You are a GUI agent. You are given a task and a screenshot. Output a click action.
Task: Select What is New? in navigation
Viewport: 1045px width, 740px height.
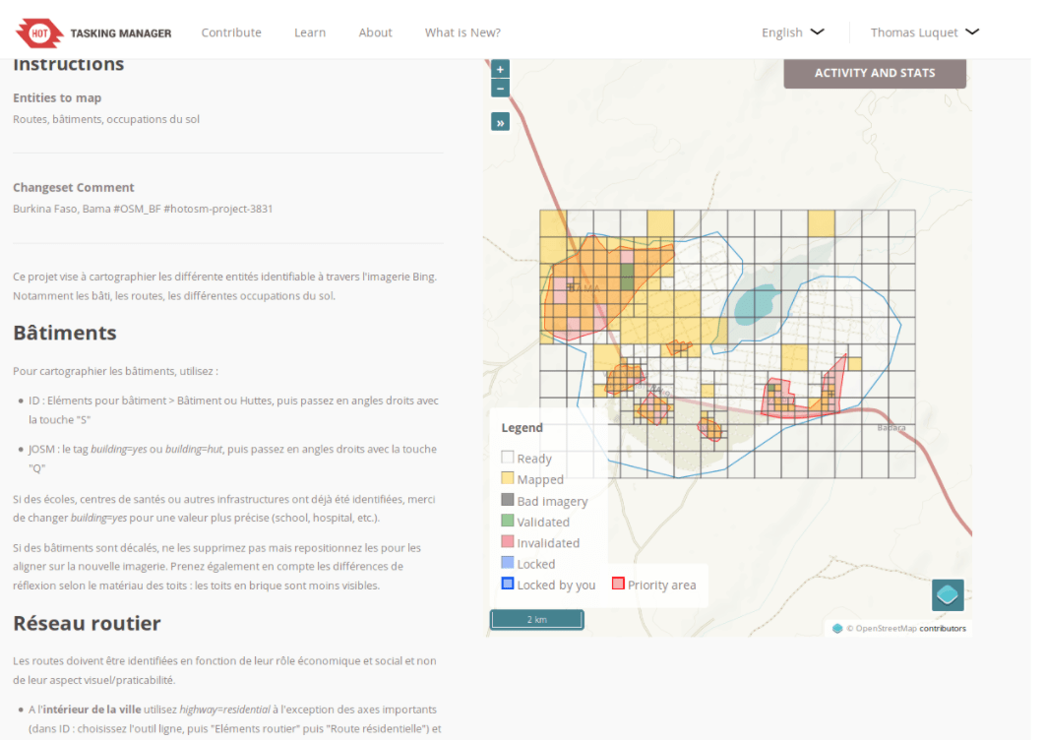pyautogui.click(x=462, y=32)
